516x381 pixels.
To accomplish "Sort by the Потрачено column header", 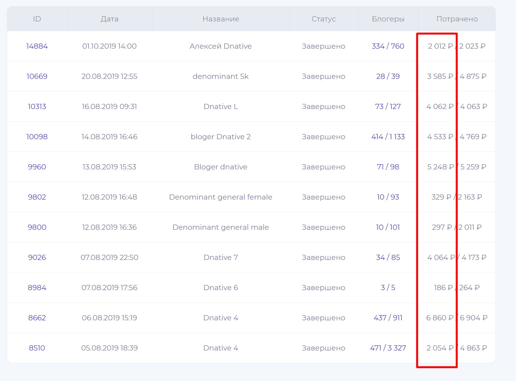I will 457,19.
